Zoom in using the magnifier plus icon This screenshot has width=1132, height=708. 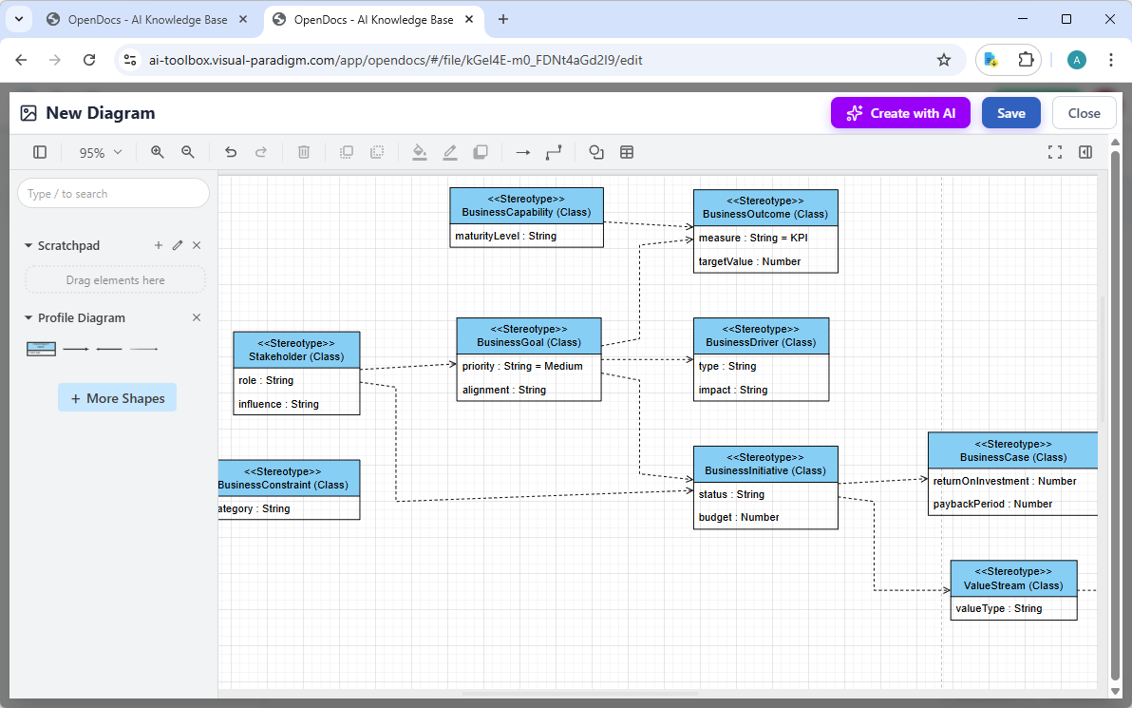pyautogui.click(x=157, y=152)
